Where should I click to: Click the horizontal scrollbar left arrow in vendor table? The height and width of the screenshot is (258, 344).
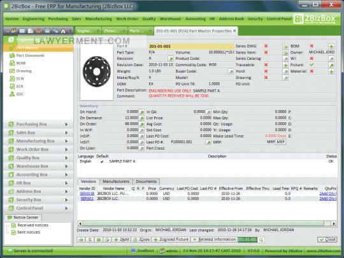pyautogui.click(x=80, y=224)
